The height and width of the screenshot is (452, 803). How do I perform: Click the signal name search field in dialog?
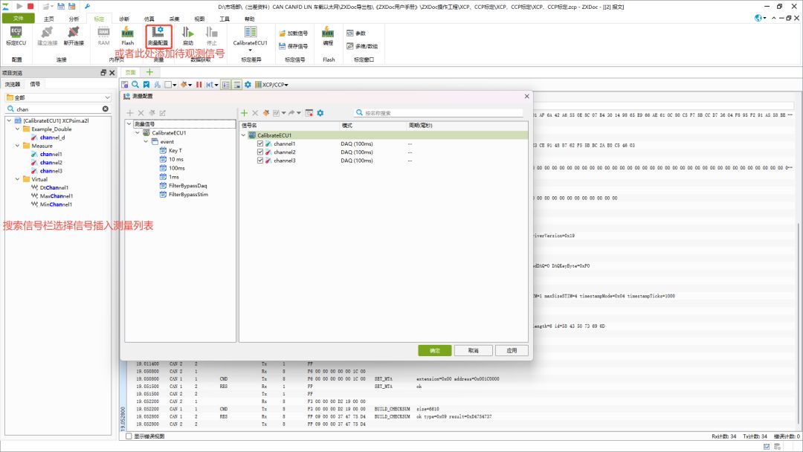(x=439, y=112)
